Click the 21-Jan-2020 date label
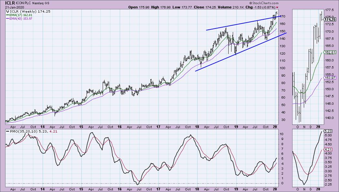 pos(15,7)
